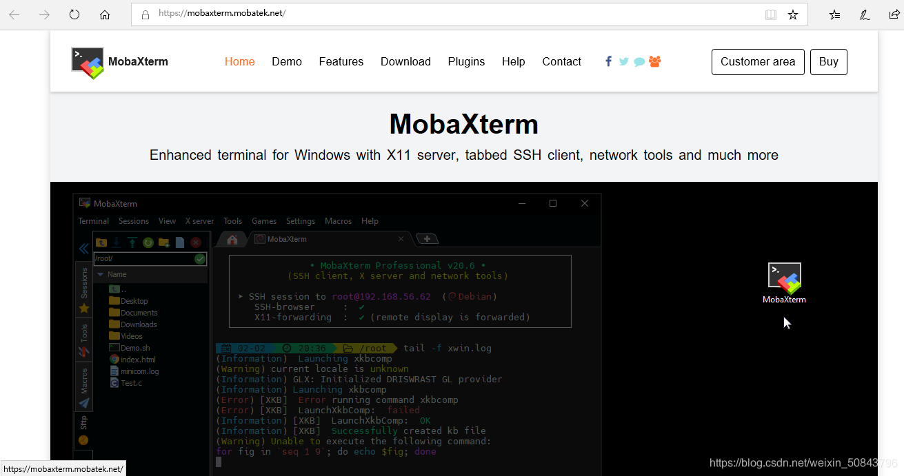The width and height of the screenshot is (904, 476).
Task: Open the Macros menu in MobaXterm
Action: click(338, 221)
